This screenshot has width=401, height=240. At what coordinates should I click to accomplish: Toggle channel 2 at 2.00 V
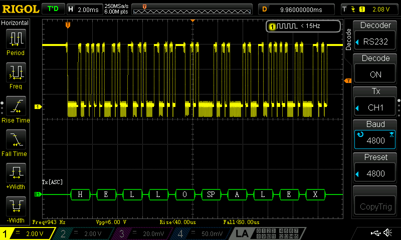(x=83, y=233)
